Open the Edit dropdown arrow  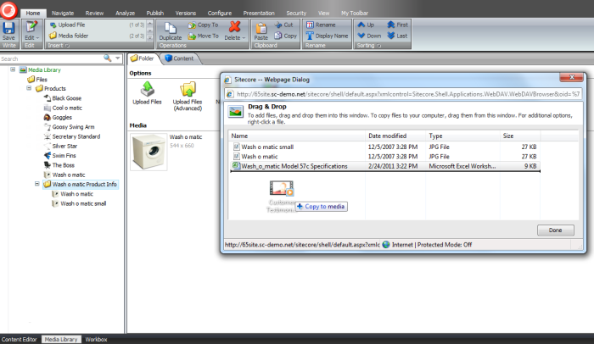pyautogui.click(x=37, y=38)
